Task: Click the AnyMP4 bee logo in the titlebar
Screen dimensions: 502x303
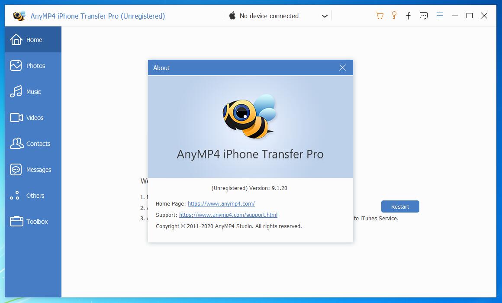Action: pos(19,15)
